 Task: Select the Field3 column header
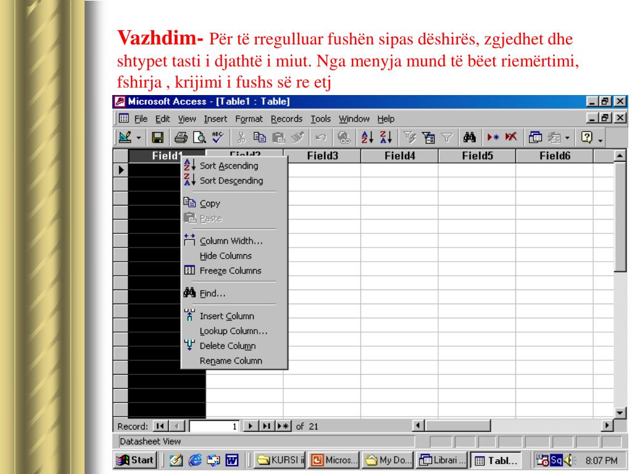tap(322, 156)
